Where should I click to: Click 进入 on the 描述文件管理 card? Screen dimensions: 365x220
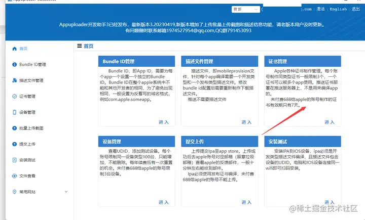[x=246, y=122]
